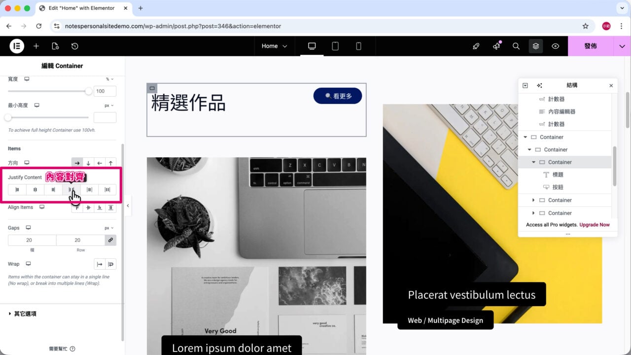Select Justify Content center option
Image resolution: width=631 pixels, height=355 pixels.
point(35,190)
